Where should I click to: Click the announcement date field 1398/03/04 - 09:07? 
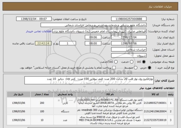point(34,19)
